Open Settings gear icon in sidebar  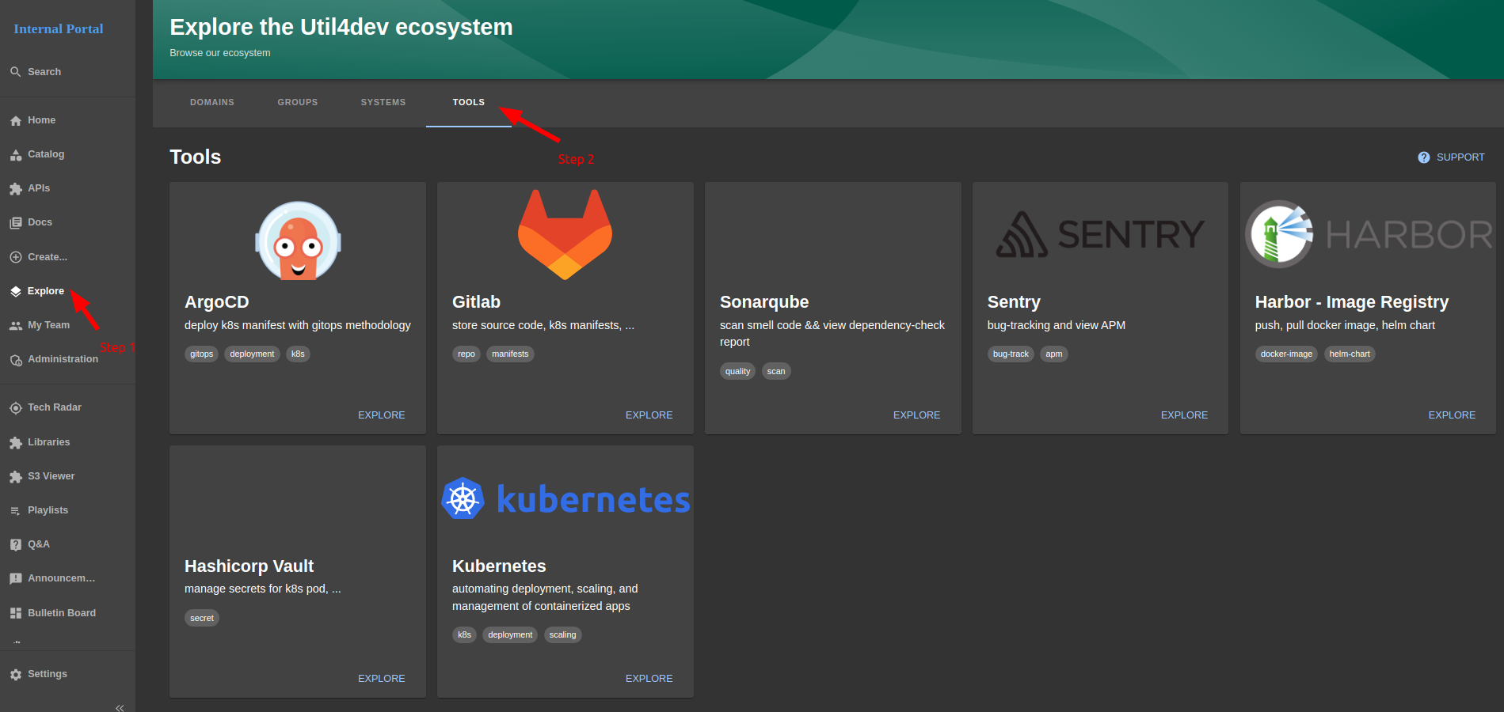[x=16, y=675]
